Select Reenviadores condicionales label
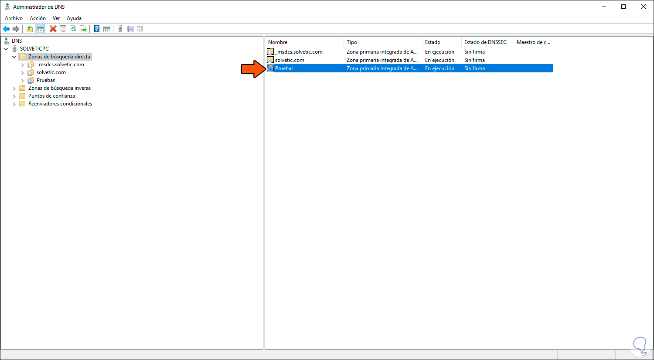This screenshot has height=360, width=654. (x=60, y=104)
